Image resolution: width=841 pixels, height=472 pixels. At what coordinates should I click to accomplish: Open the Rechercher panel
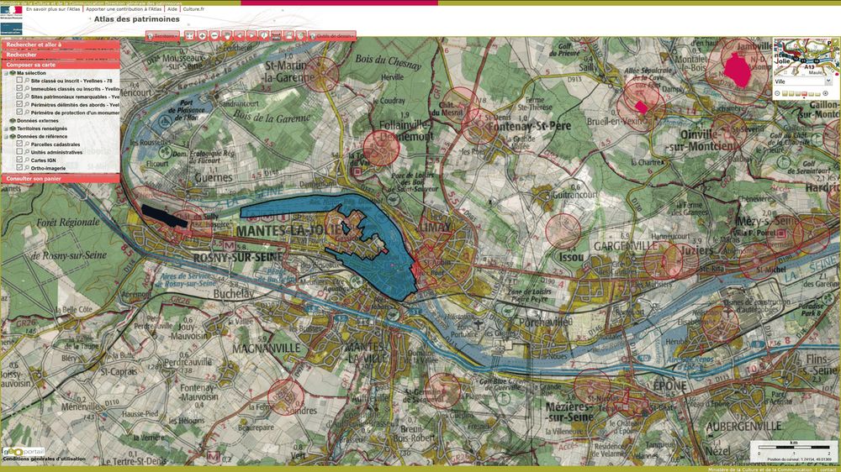click(60, 55)
